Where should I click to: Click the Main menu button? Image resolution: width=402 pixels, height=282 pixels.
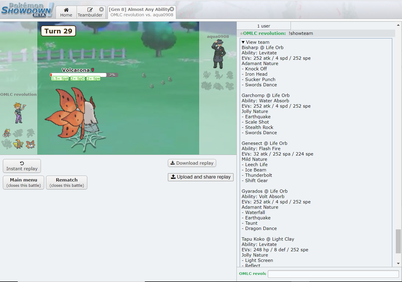[x=24, y=182]
